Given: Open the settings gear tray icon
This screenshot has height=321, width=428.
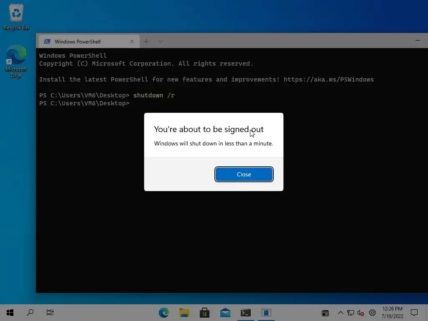Looking at the screenshot, I should click(x=372, y=313).
